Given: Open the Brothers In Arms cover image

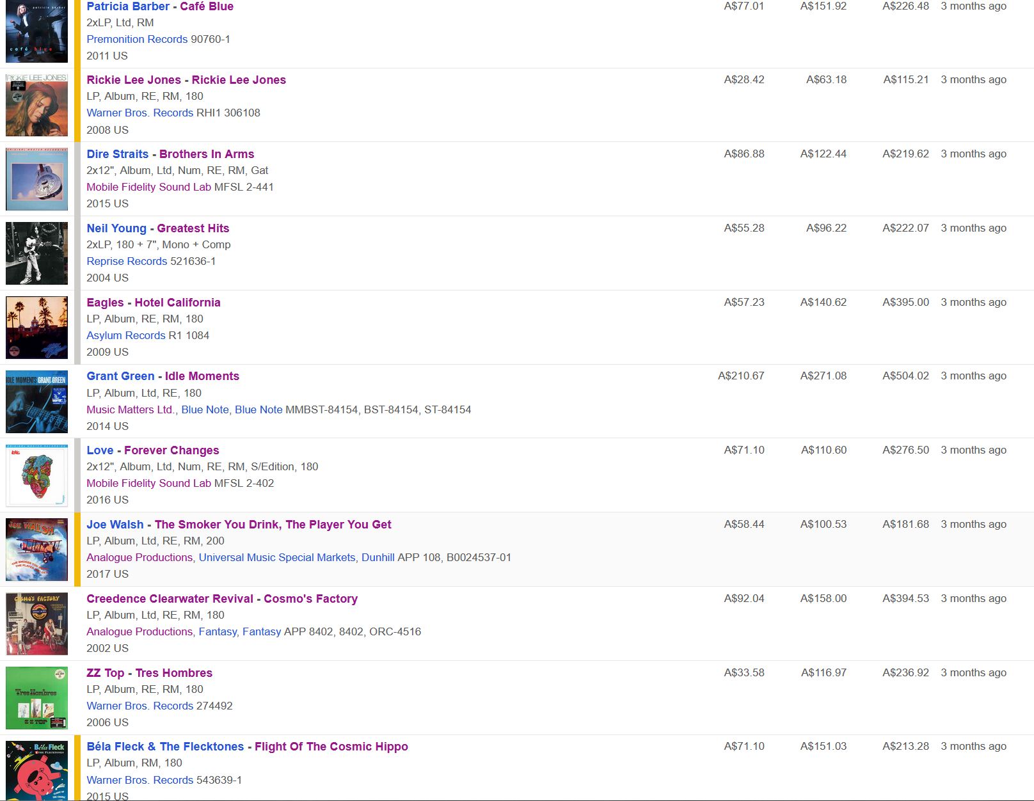Looking at the screenshot, I should click(36, 179).
